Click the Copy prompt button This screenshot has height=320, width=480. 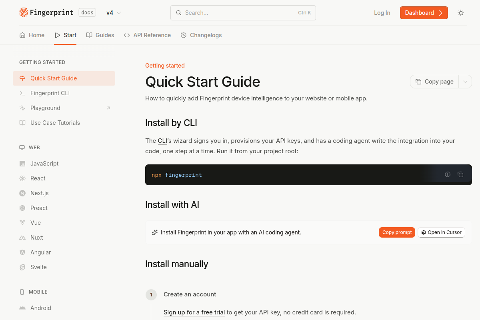[x=397, y=232]
